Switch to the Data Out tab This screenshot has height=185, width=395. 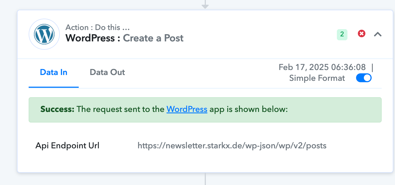click(107, 72)
